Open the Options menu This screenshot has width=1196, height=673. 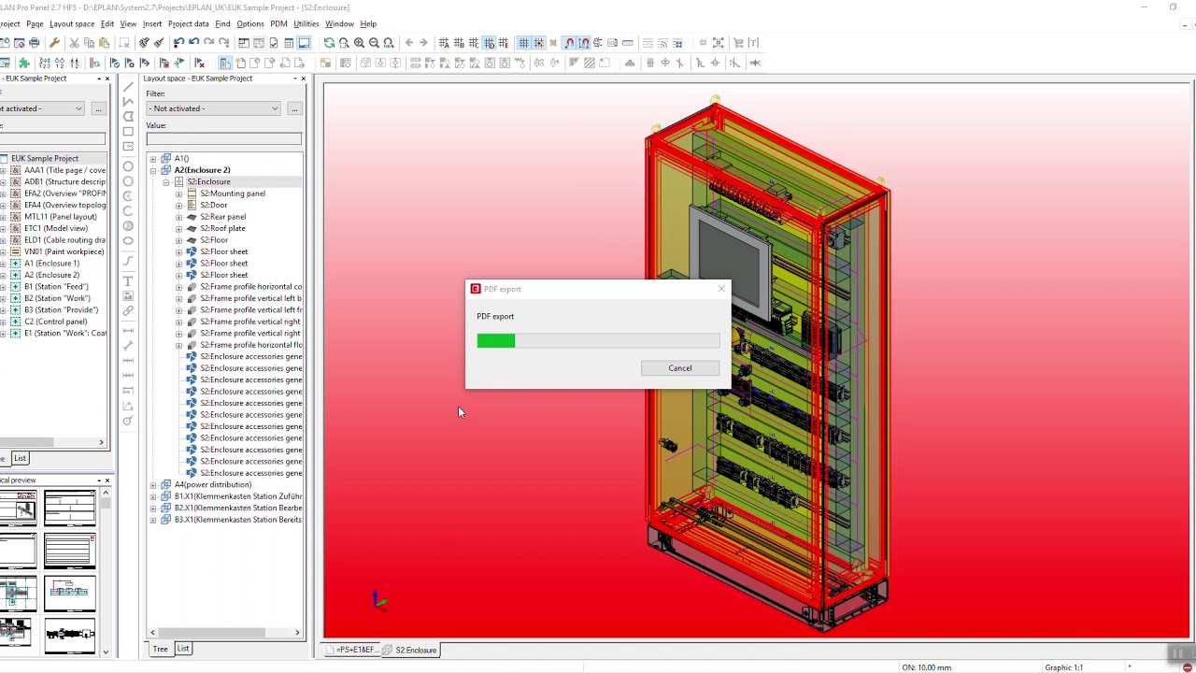[x=249, y=23]
